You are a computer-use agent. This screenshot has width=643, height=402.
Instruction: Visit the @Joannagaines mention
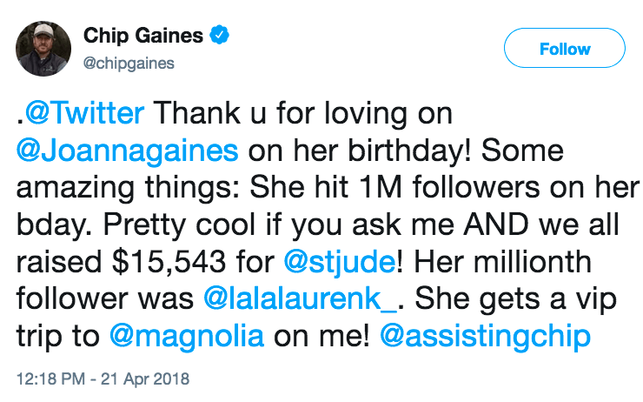click(x=127, y=151)
